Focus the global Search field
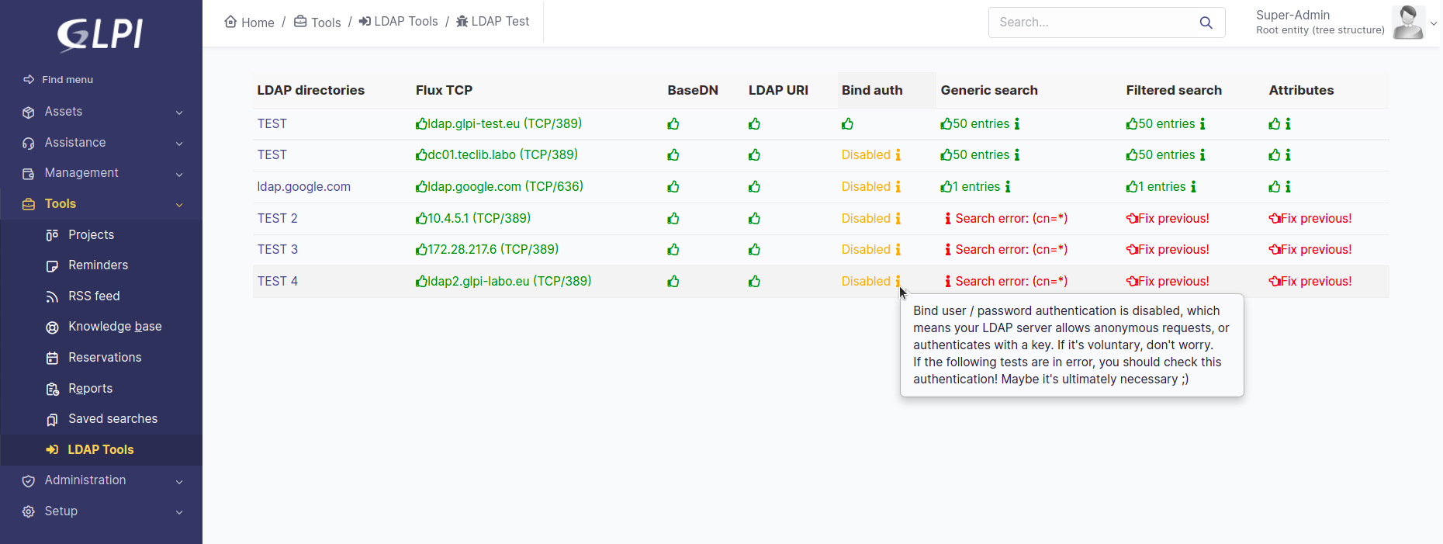Screen dimensions: 1443x544 (x=1094, y=23)
